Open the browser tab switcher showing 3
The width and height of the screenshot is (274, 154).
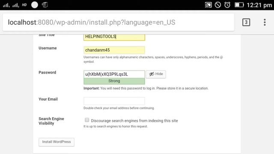(x=246, y=22)
